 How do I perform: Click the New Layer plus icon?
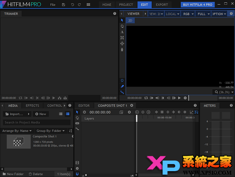pos(129,112)
